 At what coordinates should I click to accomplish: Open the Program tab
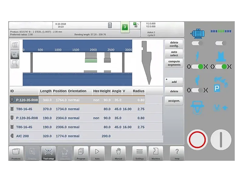point(81,153)
